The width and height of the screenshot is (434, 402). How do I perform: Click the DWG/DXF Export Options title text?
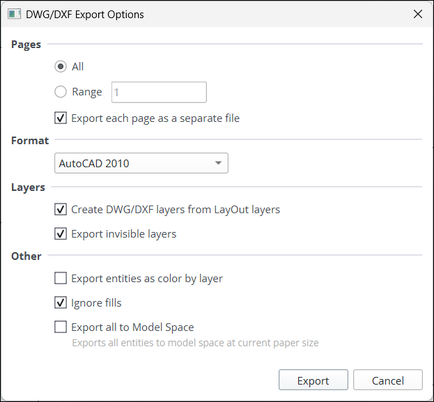[86, 14]
